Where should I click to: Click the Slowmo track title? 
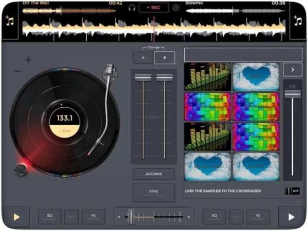pyautogui.click(x=194, y=3)
